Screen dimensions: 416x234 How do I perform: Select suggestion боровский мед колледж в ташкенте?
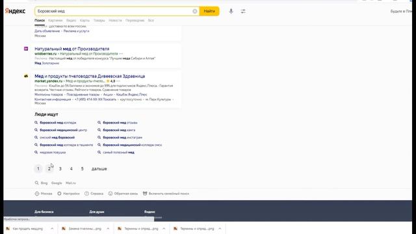tap(66, 145)
